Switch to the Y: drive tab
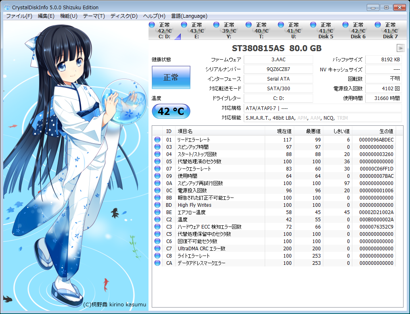 (x=229, y=30)
